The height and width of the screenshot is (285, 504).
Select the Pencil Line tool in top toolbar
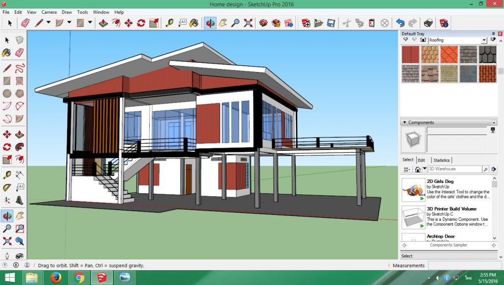pos(39,23)
